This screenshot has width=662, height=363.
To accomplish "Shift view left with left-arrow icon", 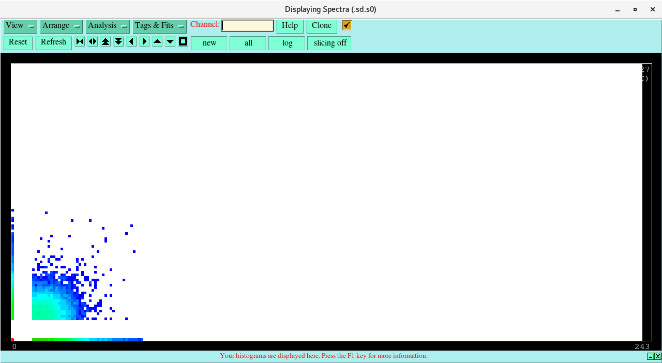I will click(131, 42).
